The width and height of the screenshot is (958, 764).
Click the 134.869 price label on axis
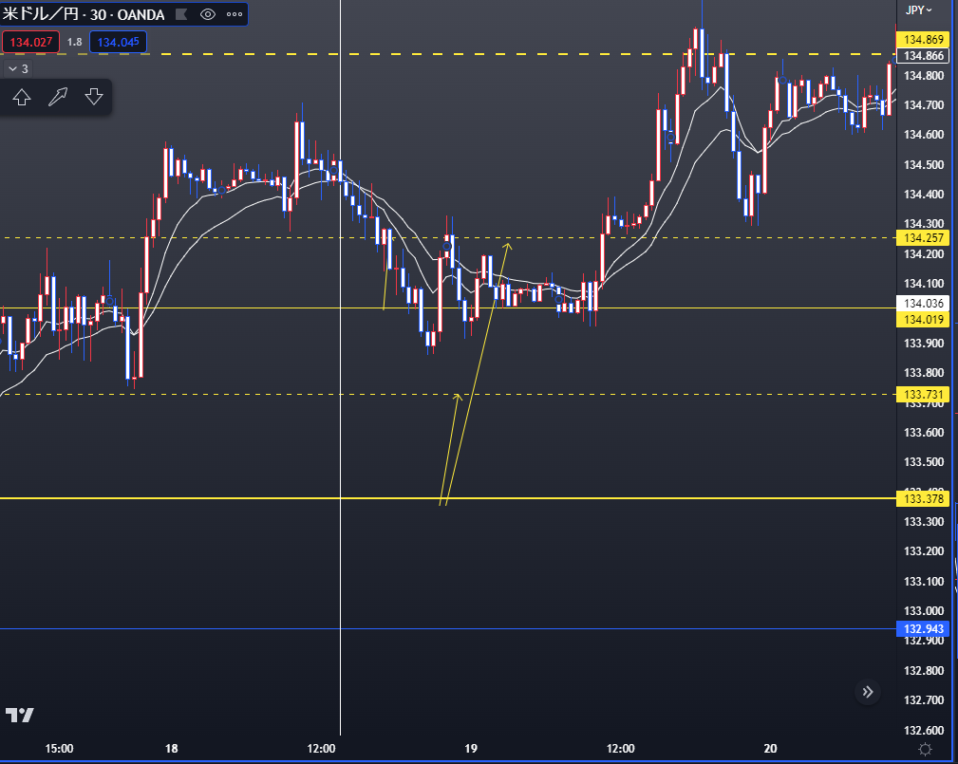[923, 39]
